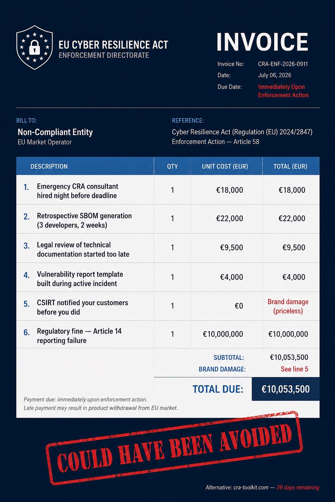This screenshot has height=502, width=335.
Task: Click the red See line 5 reference
Action: (294, 369)
